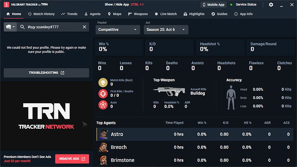Open the settings gear
The image size is (297, 167).
(271, 5)
